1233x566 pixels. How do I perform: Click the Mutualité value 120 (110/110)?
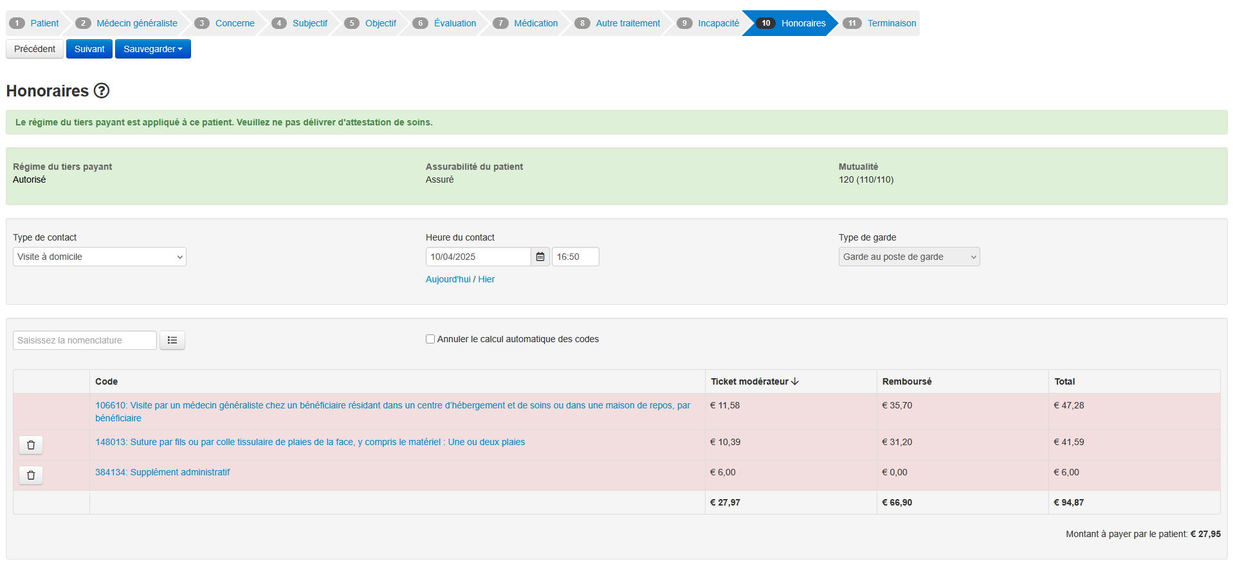(x=866, y=179)
